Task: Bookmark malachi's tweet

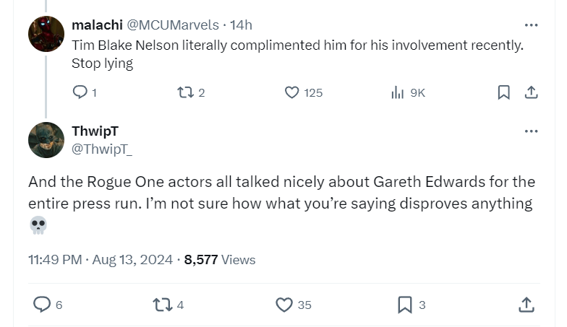Action: tap(503, 92)
